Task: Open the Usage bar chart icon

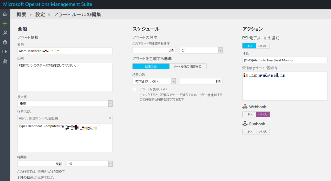Action: 5,61
